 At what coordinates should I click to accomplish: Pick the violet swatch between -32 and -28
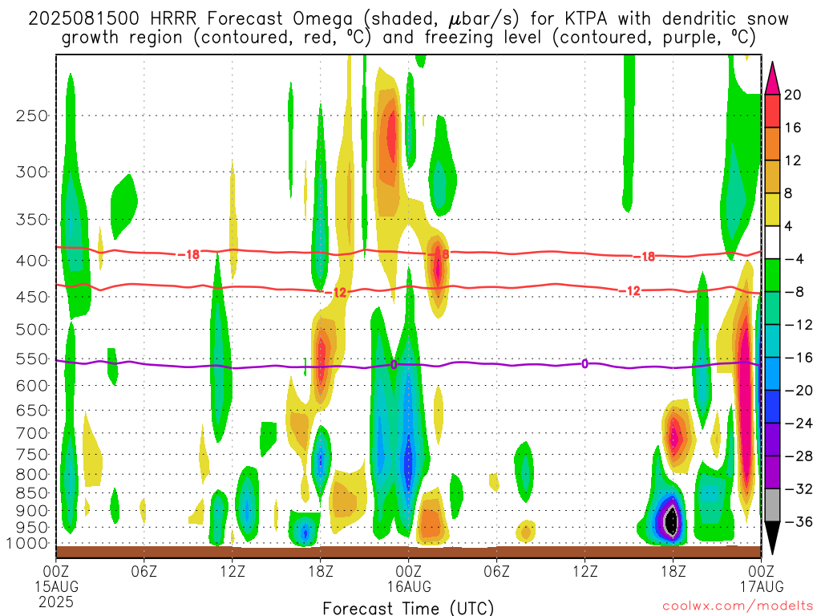pos(772,472)
